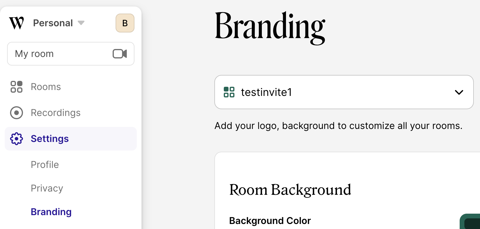Click the Room Background heading

pyautogui.click(x=290, y=190)
